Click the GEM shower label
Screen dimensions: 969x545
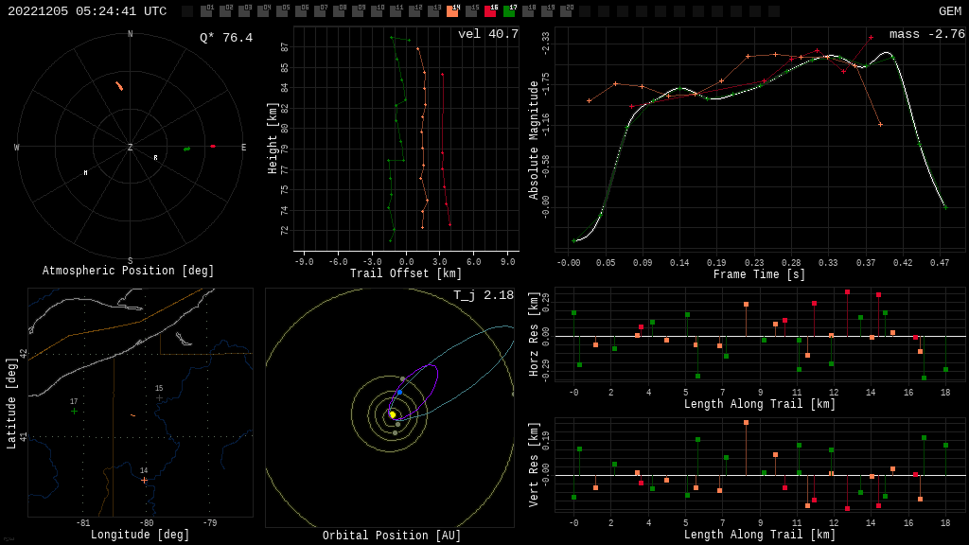[950, 11]
